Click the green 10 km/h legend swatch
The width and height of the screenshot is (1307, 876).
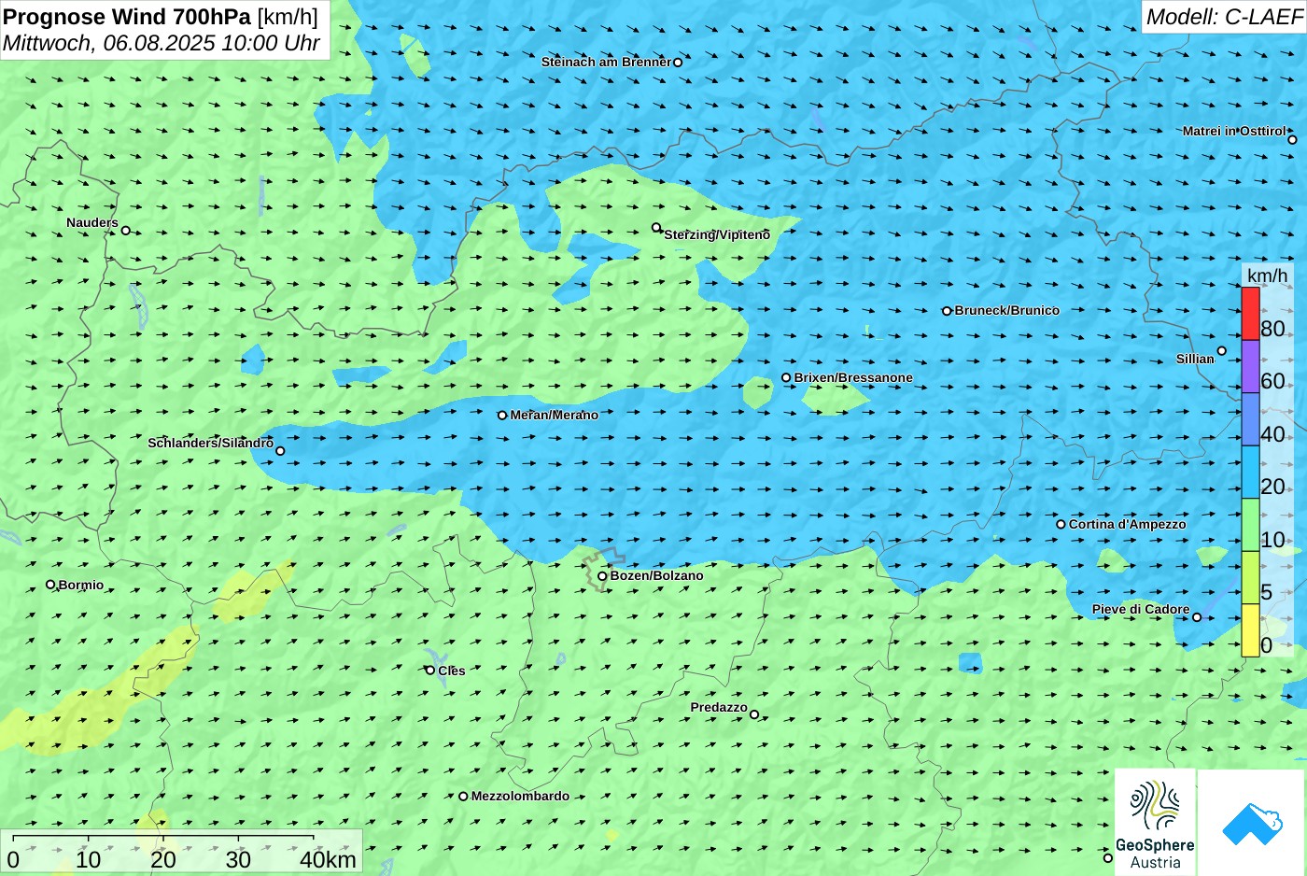pyautogui.click(x=1250, y=525)
